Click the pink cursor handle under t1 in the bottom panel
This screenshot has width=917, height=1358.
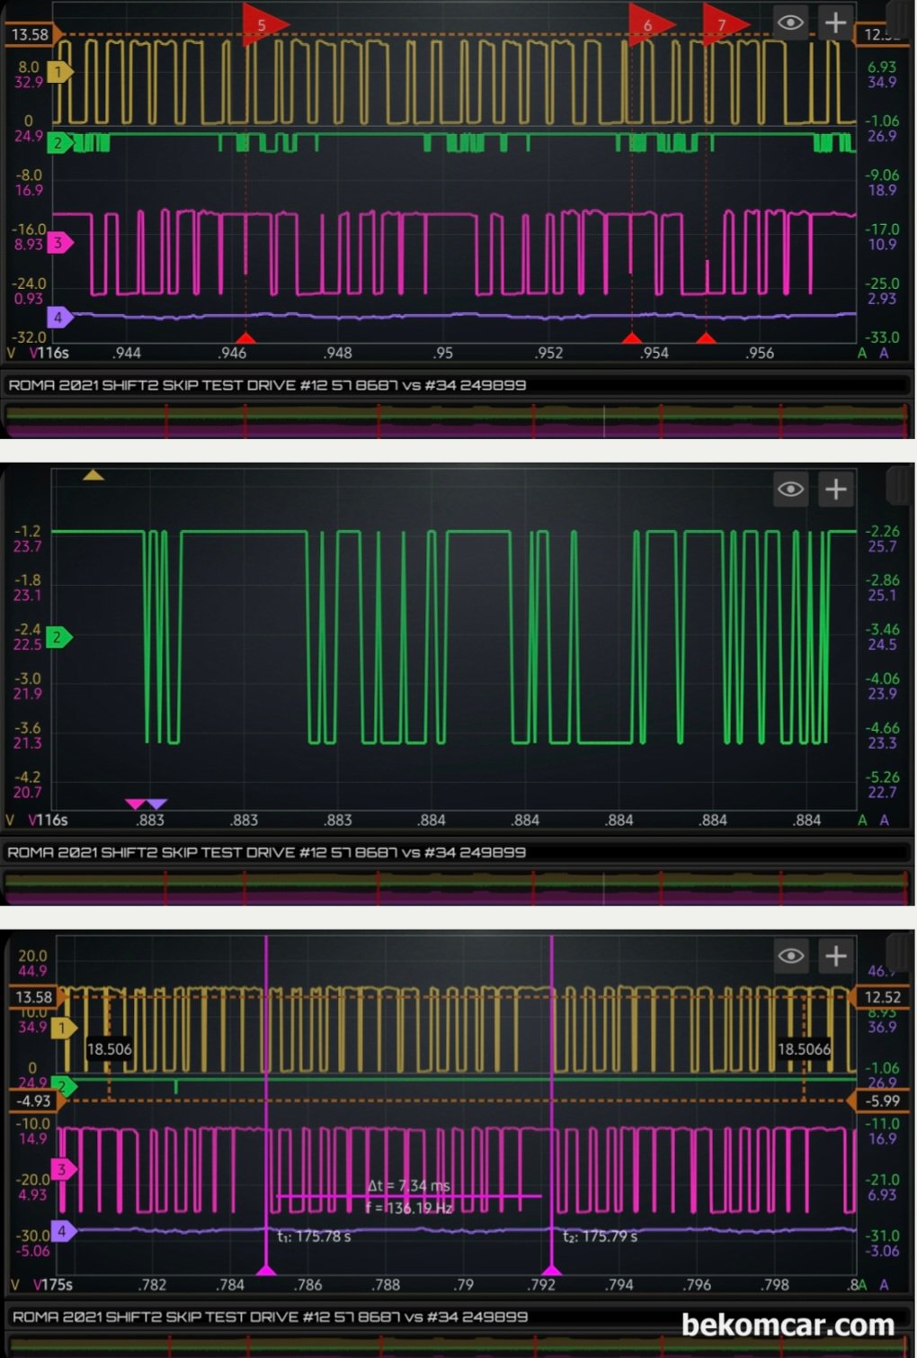click(x=266, y=1270)
